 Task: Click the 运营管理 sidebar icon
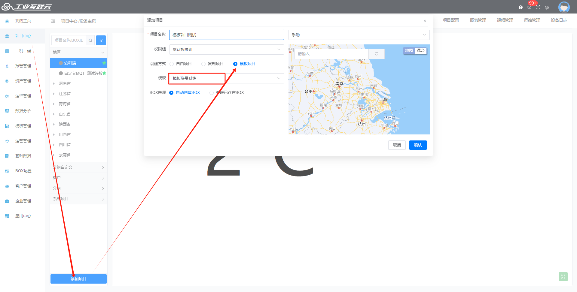7,141
